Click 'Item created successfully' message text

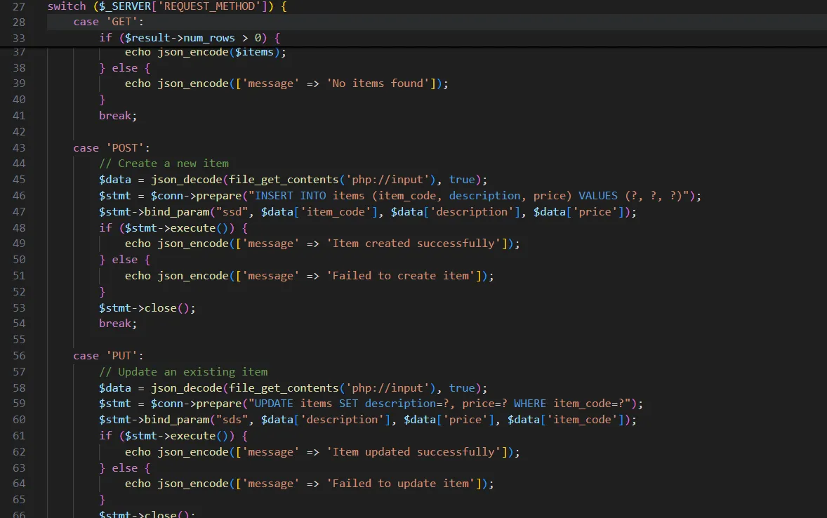416,244
